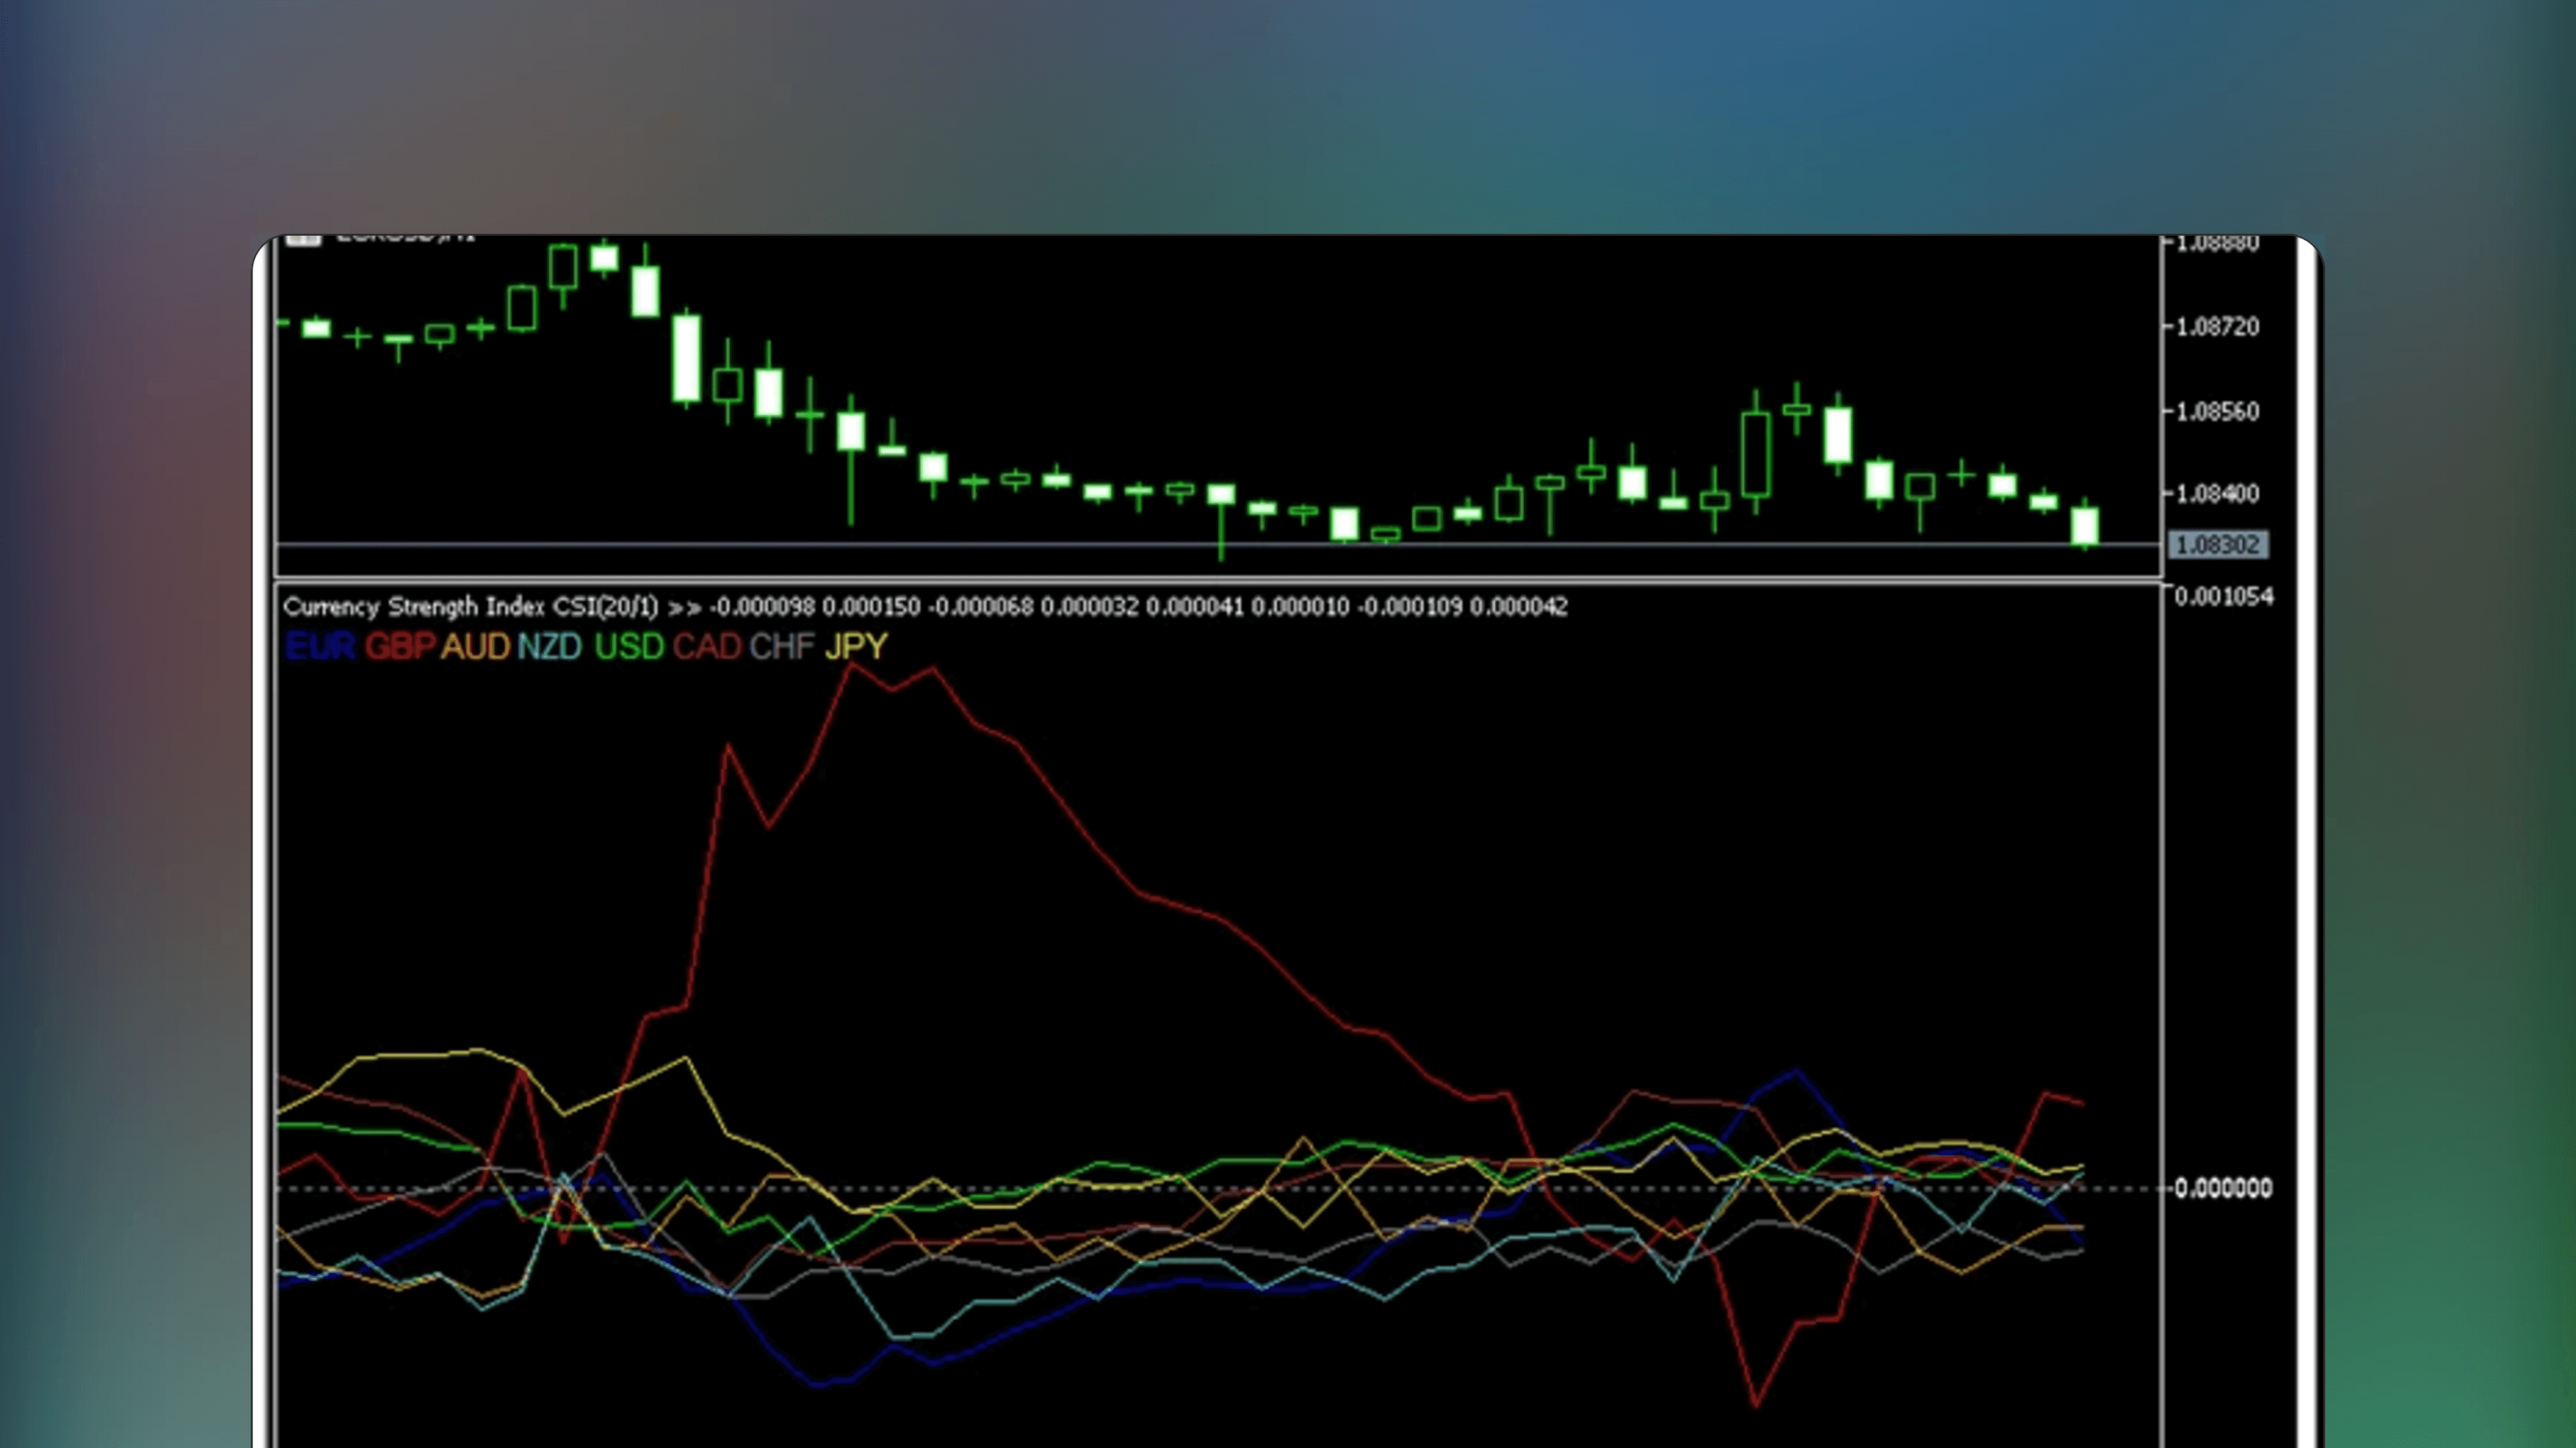Select the AUD legend label

pos(476,647)
